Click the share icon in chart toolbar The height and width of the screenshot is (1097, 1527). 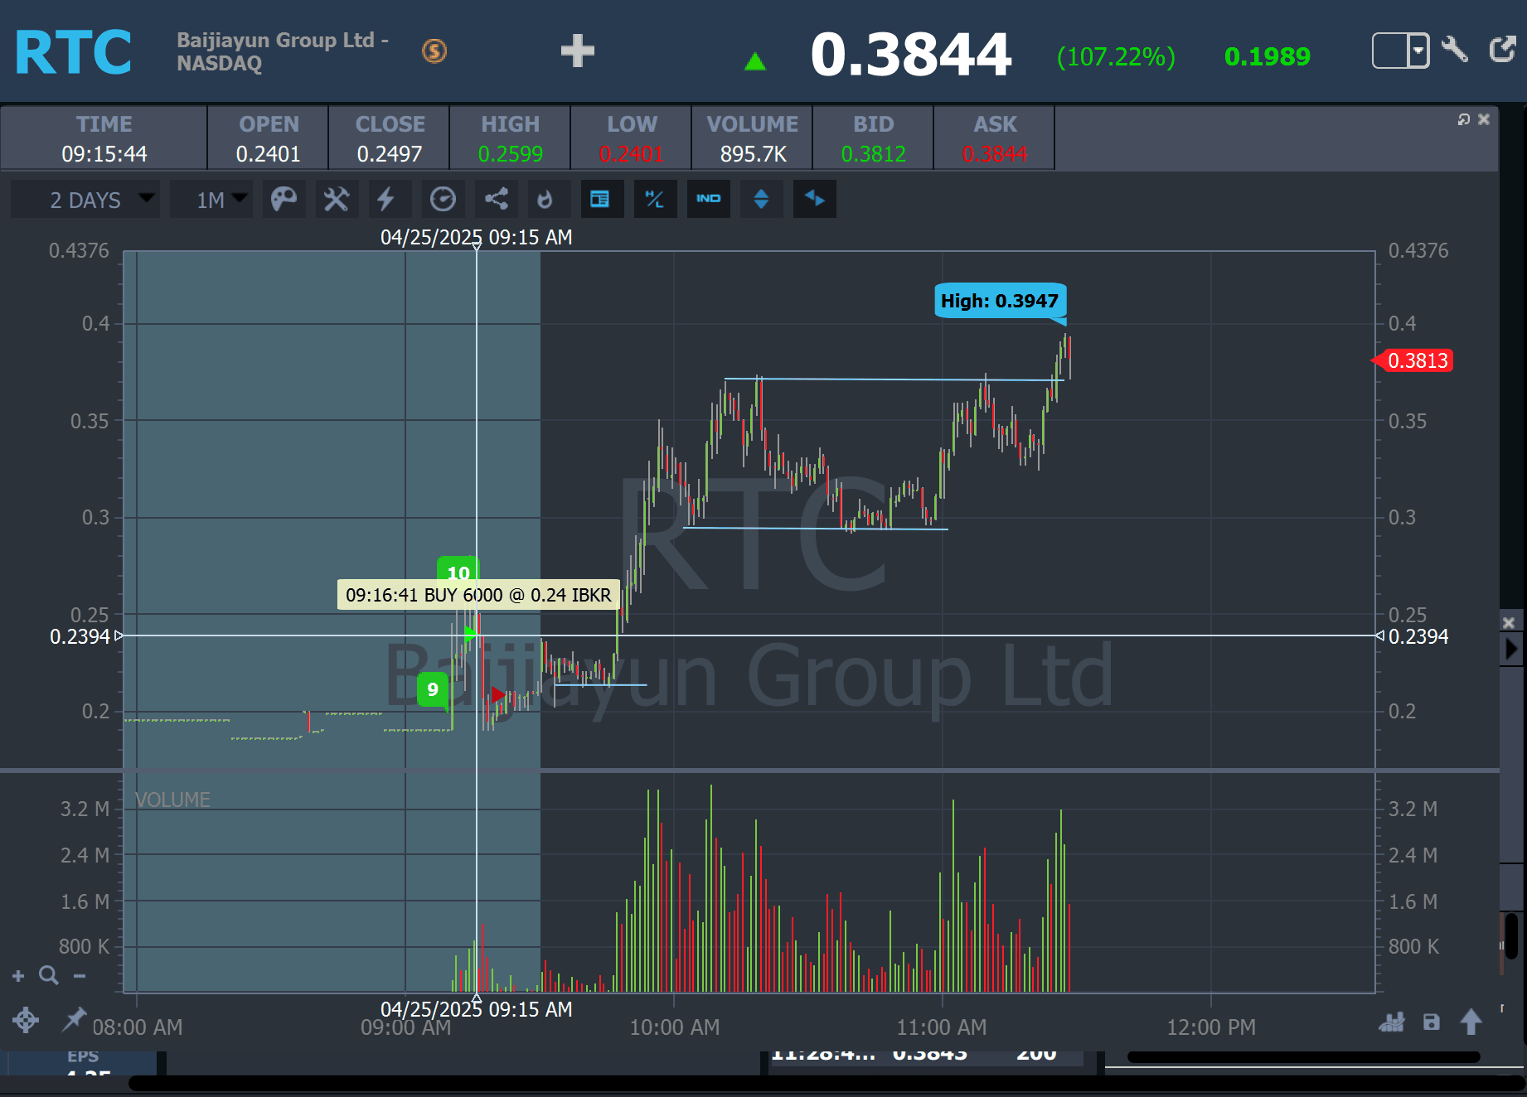click(x=496, y=199)
